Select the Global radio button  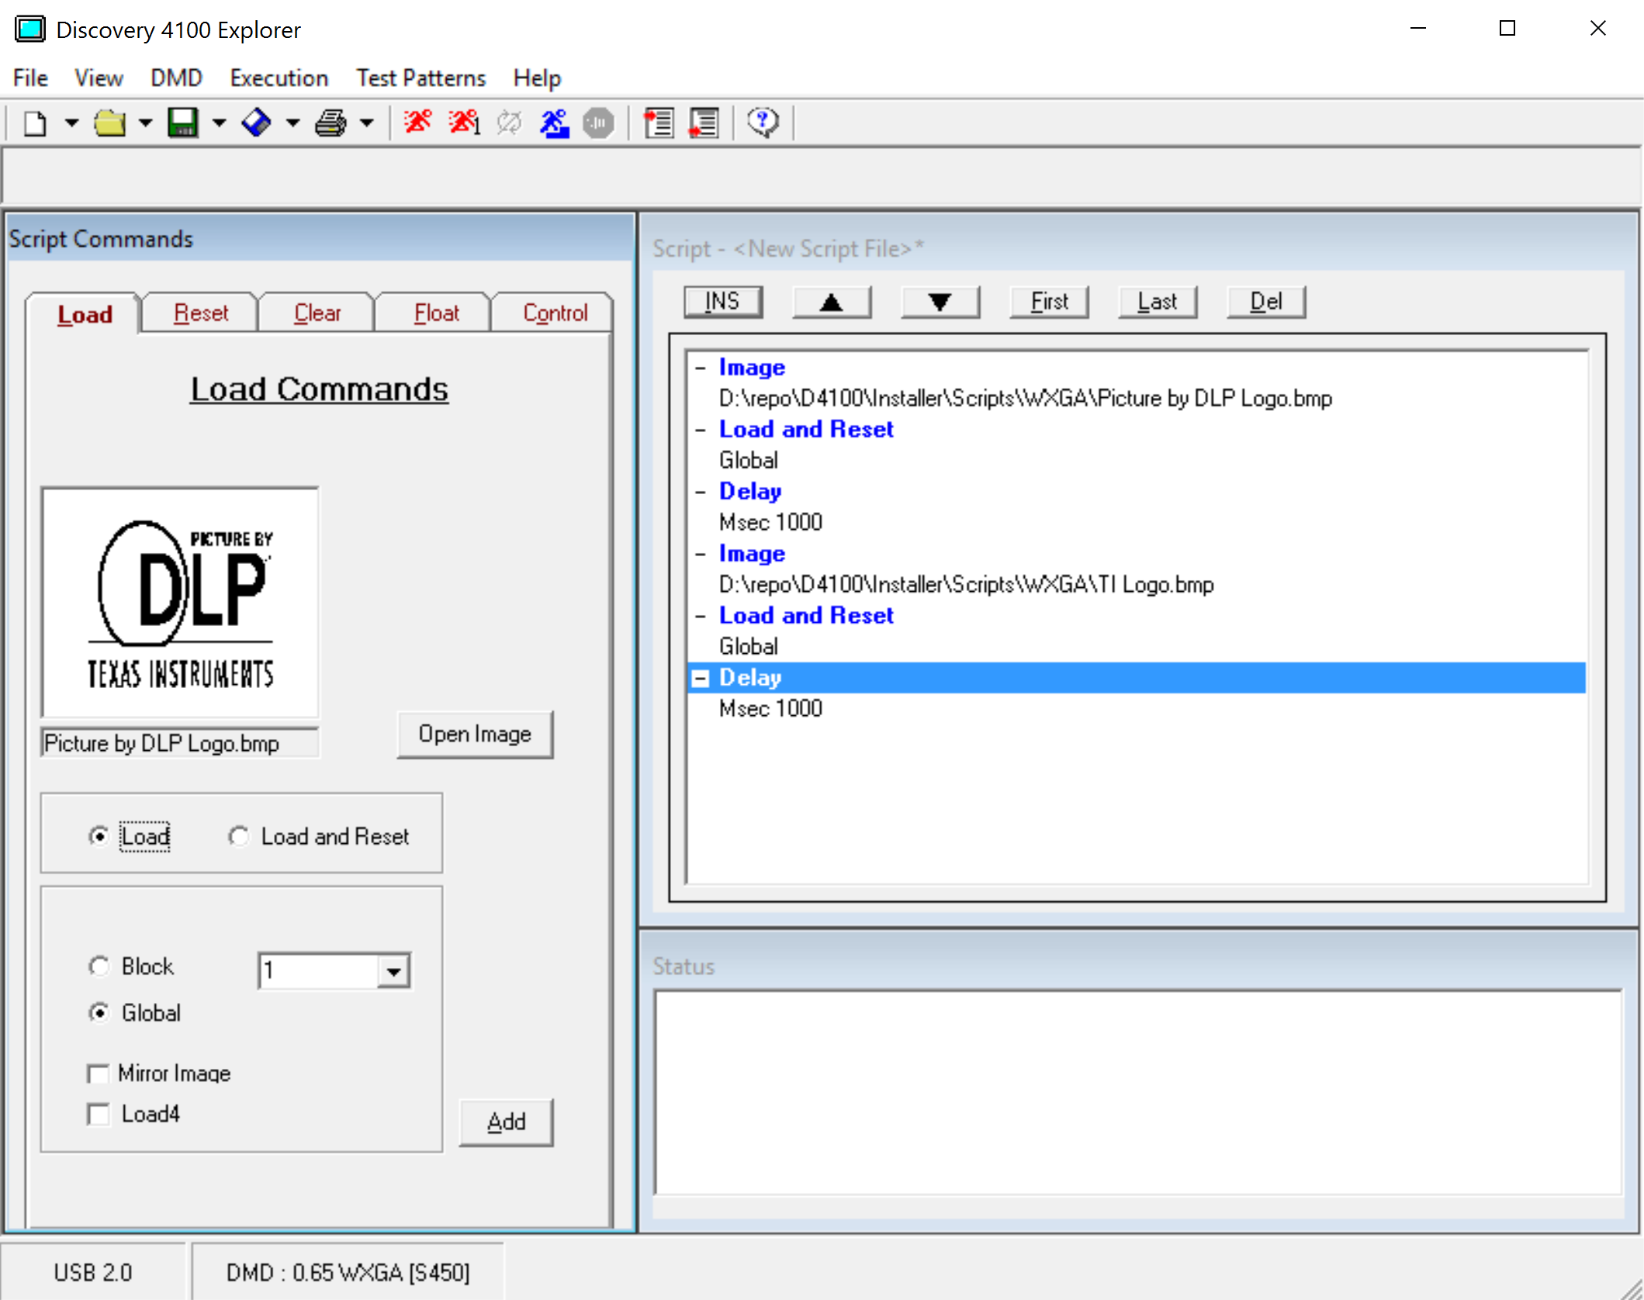coord(99,1013)
